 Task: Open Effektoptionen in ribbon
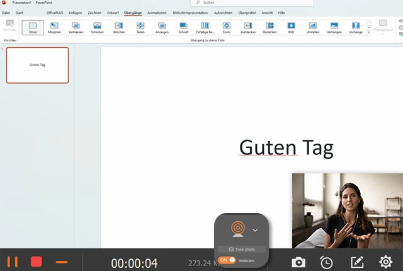click(383, 26)
